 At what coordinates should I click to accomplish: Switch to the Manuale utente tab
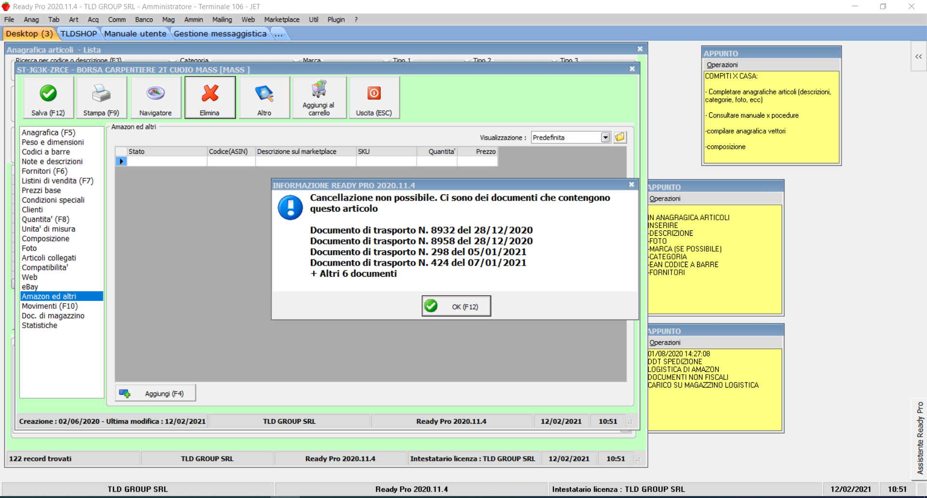click(135, 34)
